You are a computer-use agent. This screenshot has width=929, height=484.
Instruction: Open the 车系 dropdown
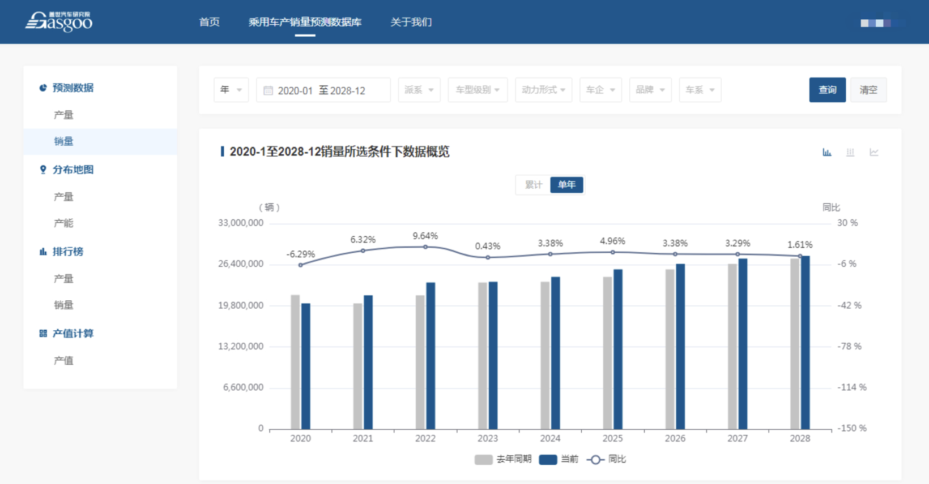(700, 90)
